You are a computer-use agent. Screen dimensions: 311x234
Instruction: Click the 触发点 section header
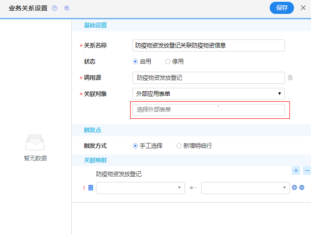click(92, 130)
